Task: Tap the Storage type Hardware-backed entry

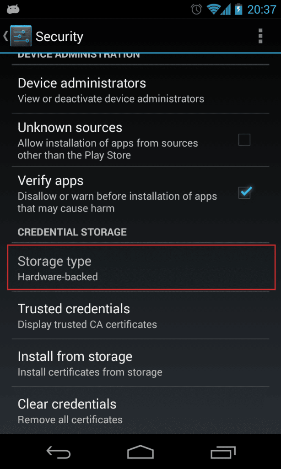Action: tap(140, 267)
